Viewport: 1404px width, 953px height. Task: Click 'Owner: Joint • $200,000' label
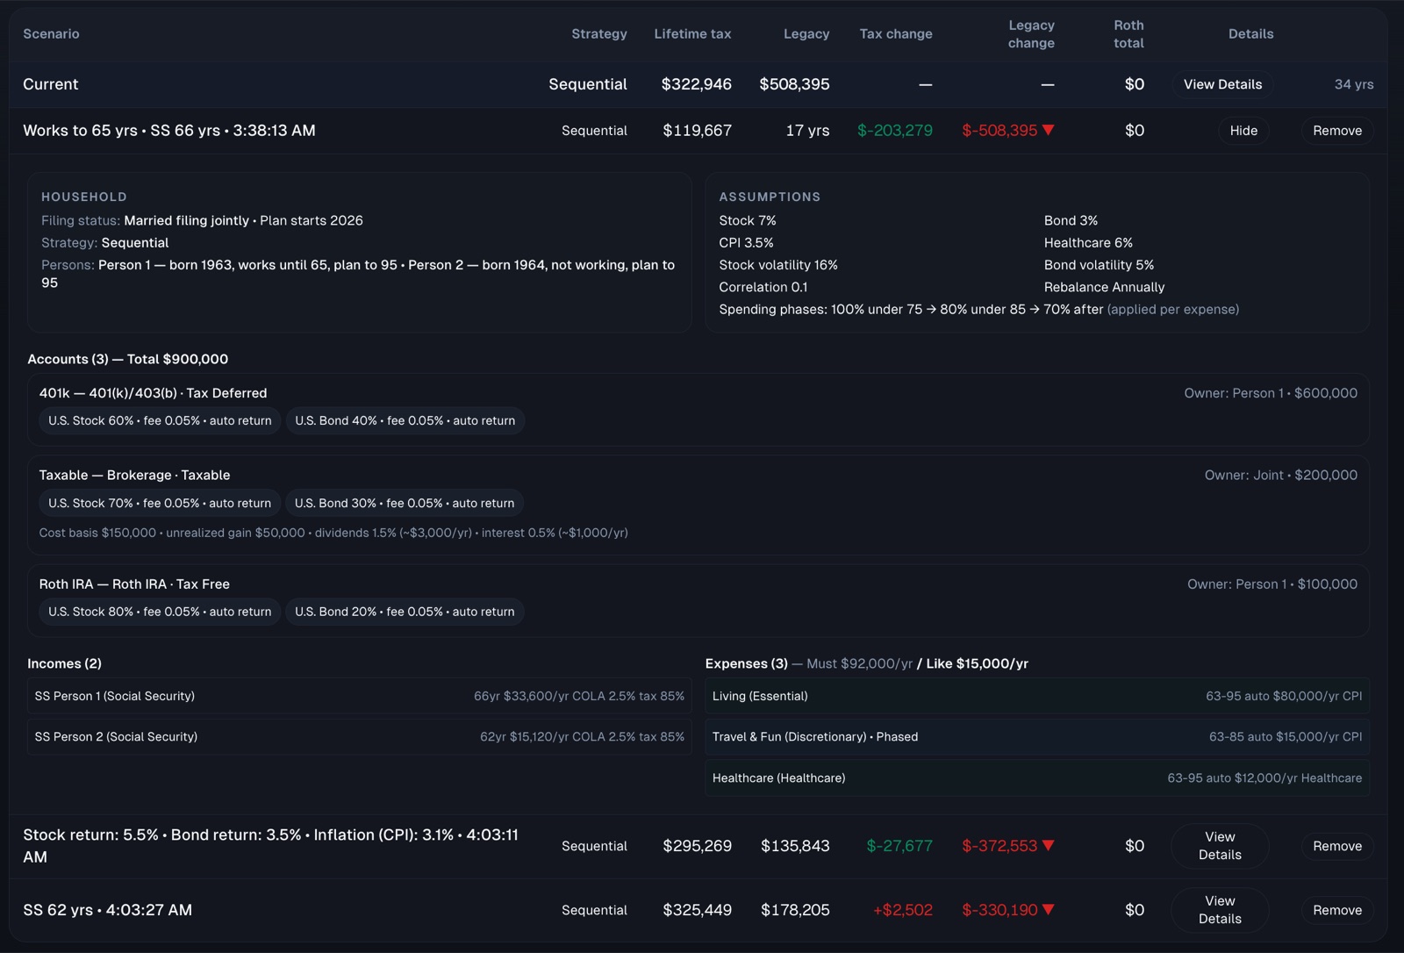tap(1280, 475)
